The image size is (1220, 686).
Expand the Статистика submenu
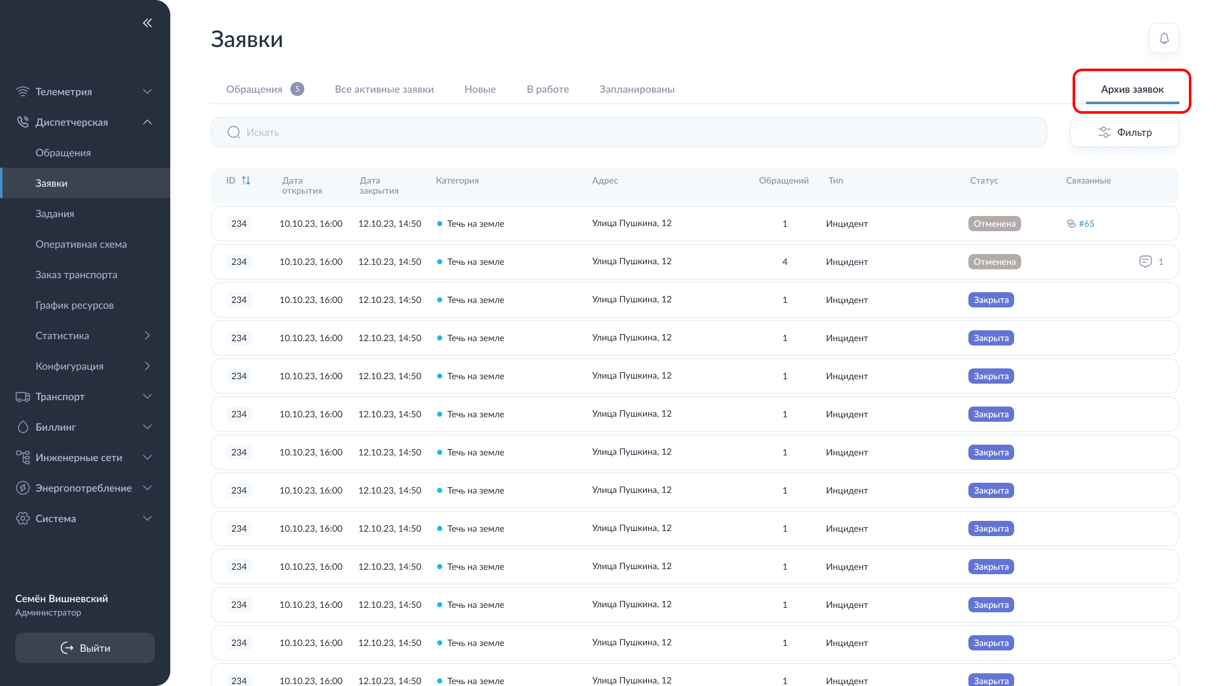(147, 336)
